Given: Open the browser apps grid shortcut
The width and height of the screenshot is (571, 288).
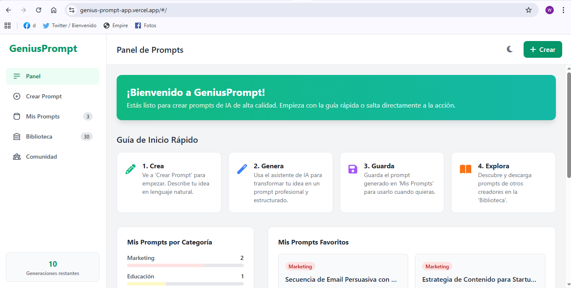Looking at the screenshot, I should 8,26.
